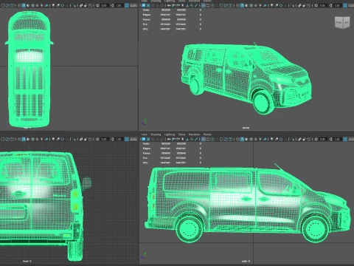Toggle X-ray mode in side panel
The width and height of the screenshot is (354, 266).
[299, 139]
